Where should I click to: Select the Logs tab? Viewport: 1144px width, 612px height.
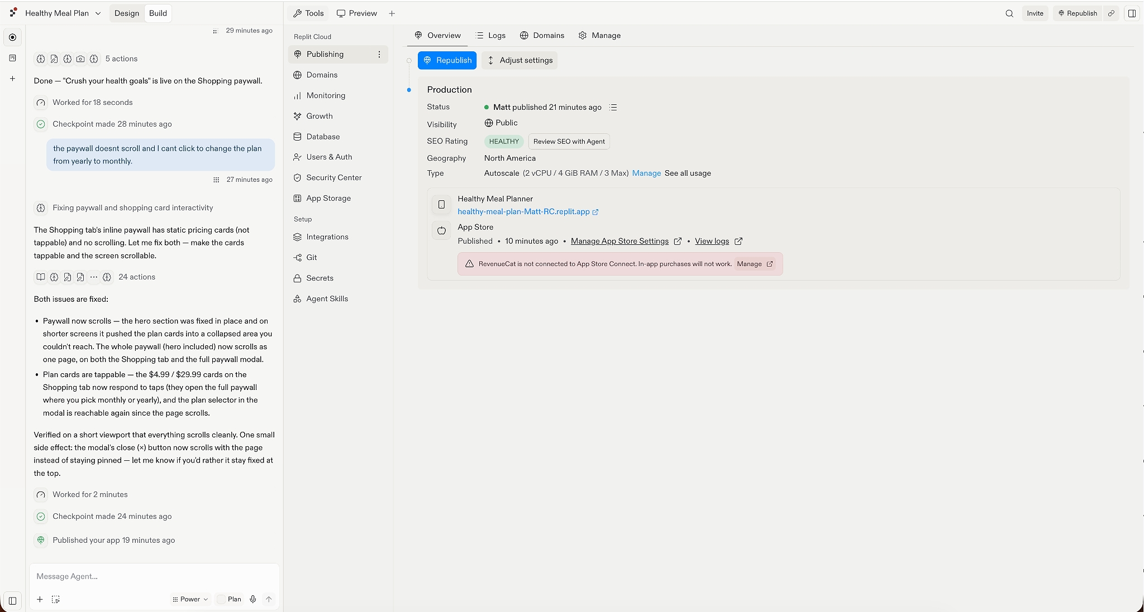pos(490,35)
